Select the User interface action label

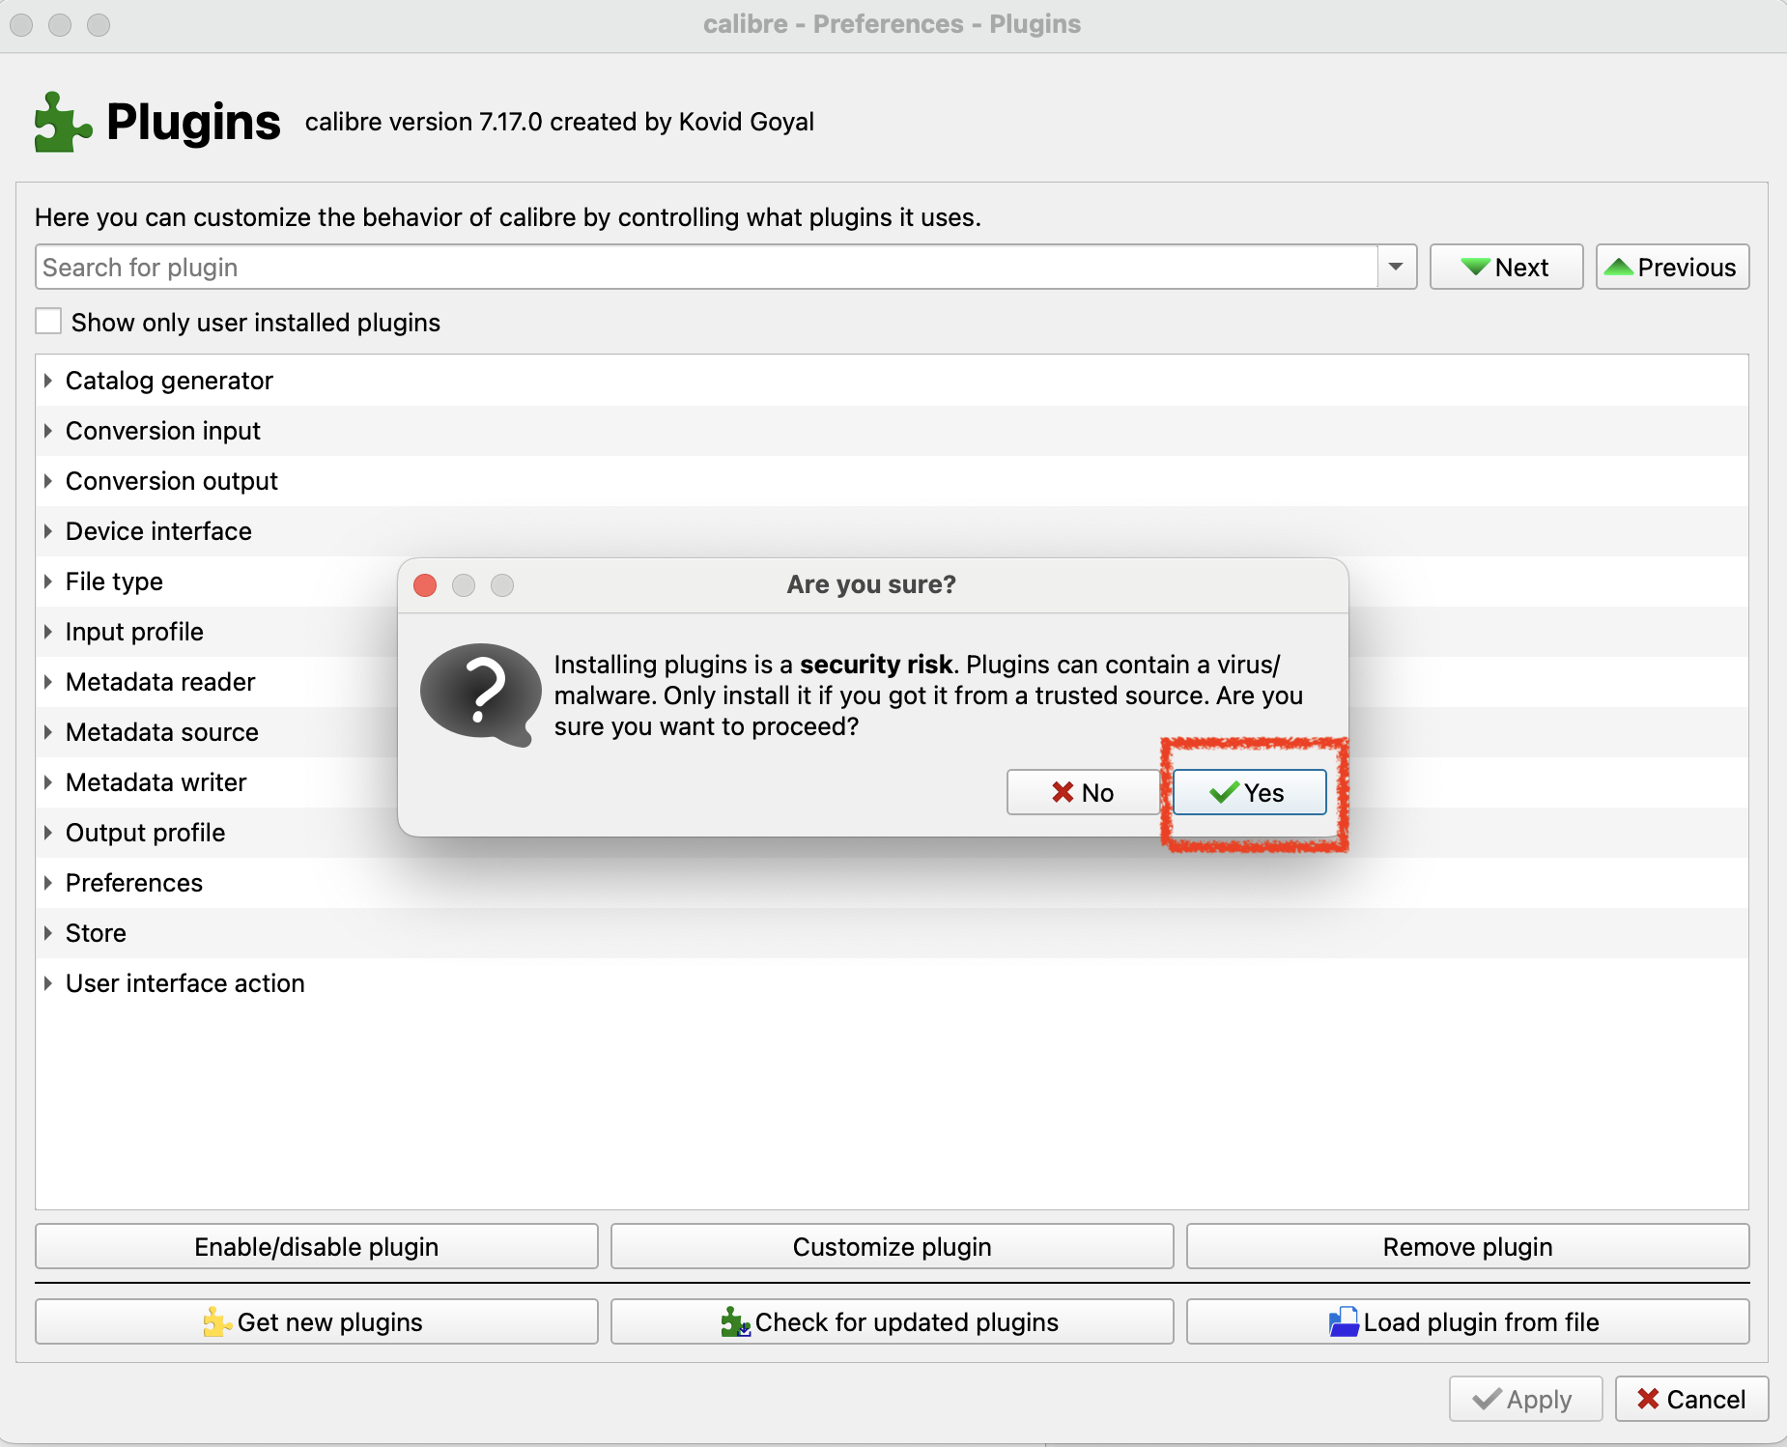click(184, 983)
